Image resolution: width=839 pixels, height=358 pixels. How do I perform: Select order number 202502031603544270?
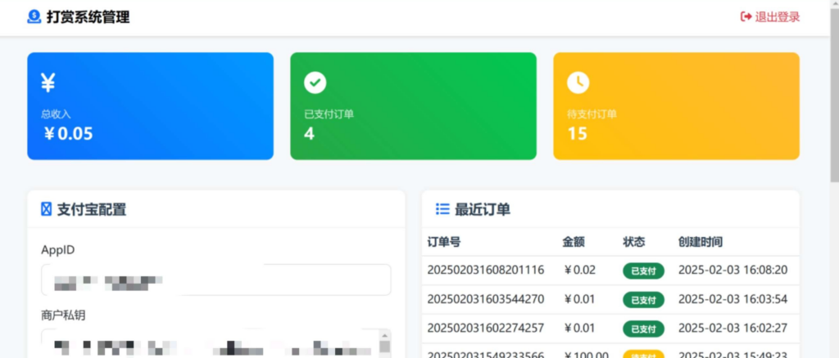(x=486, y=299)
